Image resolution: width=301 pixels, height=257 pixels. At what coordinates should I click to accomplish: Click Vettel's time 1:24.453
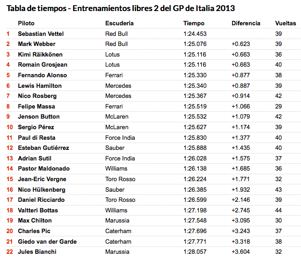(x=195, y=34)
